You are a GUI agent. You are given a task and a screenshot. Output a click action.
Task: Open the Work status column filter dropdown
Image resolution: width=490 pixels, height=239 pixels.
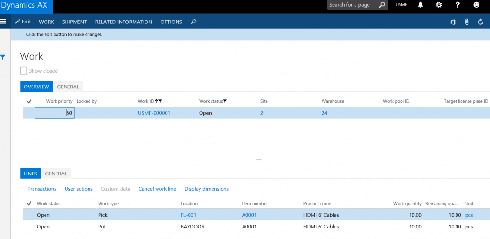tap(225, 101)
